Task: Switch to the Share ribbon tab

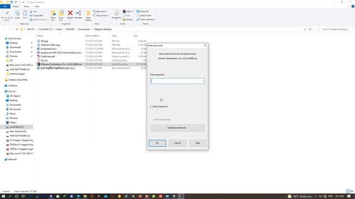Action: click(x=27, y=7)
